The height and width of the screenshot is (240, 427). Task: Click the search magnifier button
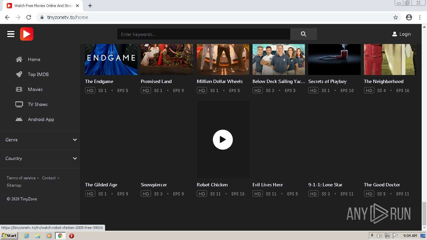pyautogui.click(x=303, y=34)
